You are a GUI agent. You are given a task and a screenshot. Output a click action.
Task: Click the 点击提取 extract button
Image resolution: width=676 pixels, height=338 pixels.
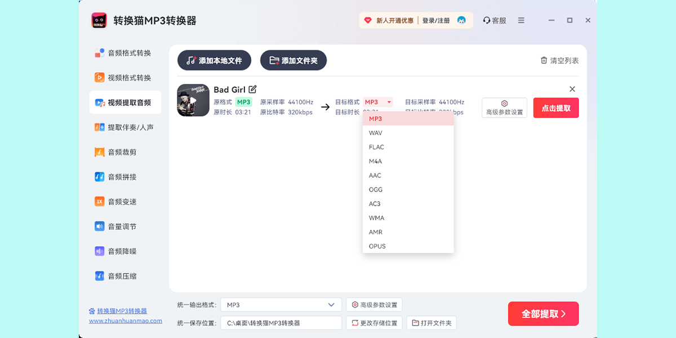click(x=555, y=108)
